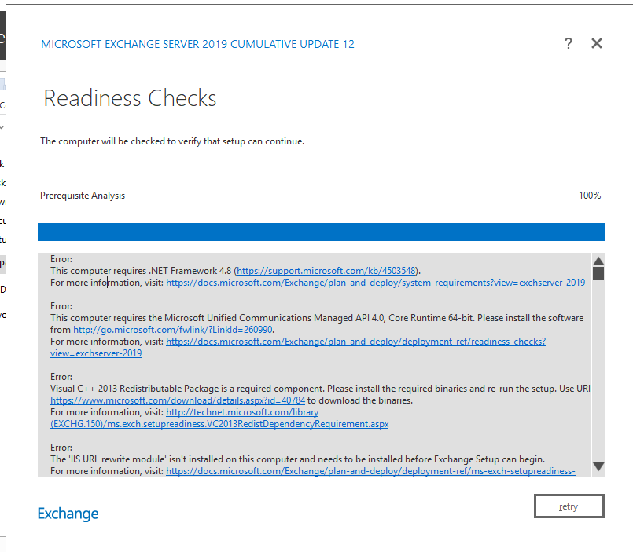
Task: Click the error list scroll up arrow
Action: 598,261
